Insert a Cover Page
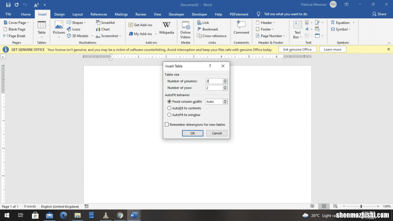Viewport: 393px width, 221px height. coord(16,23)
